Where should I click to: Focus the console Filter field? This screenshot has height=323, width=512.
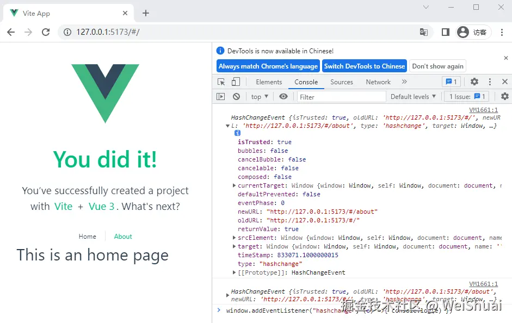[342, 97]
